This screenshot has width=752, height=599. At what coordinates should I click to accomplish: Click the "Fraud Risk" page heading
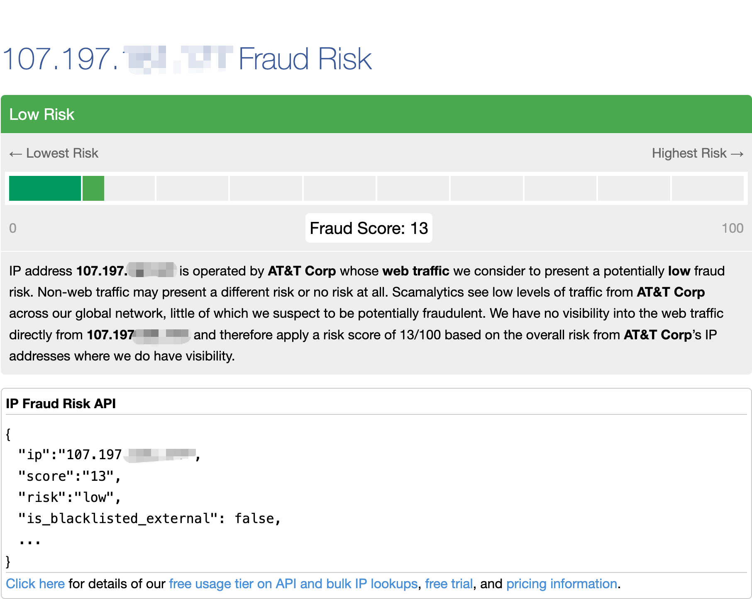(x=305, y=59)
